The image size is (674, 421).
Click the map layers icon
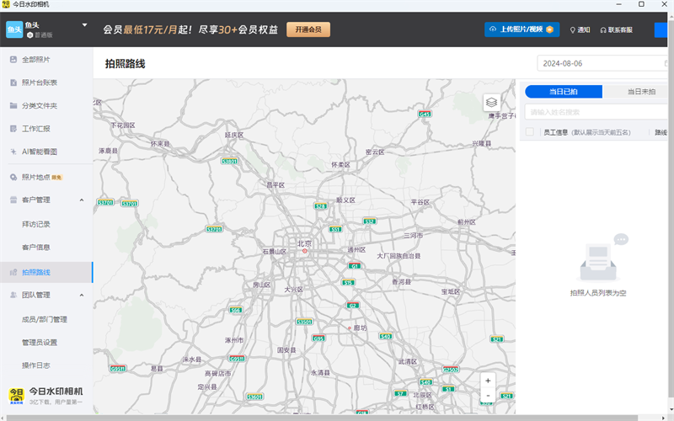[x=491, y=102]
